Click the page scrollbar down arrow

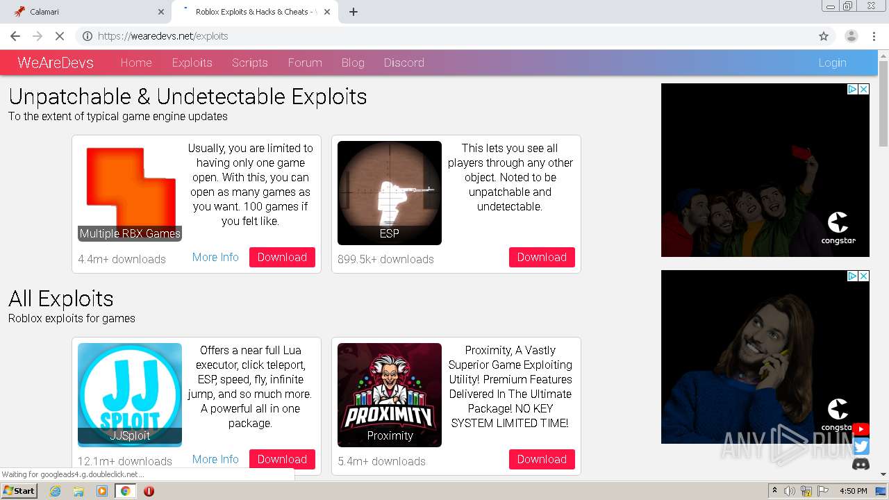(883, 474)
